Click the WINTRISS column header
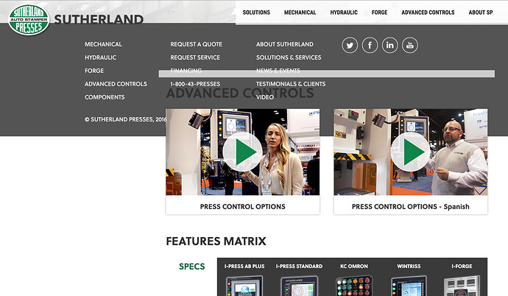 coord(409,267)
